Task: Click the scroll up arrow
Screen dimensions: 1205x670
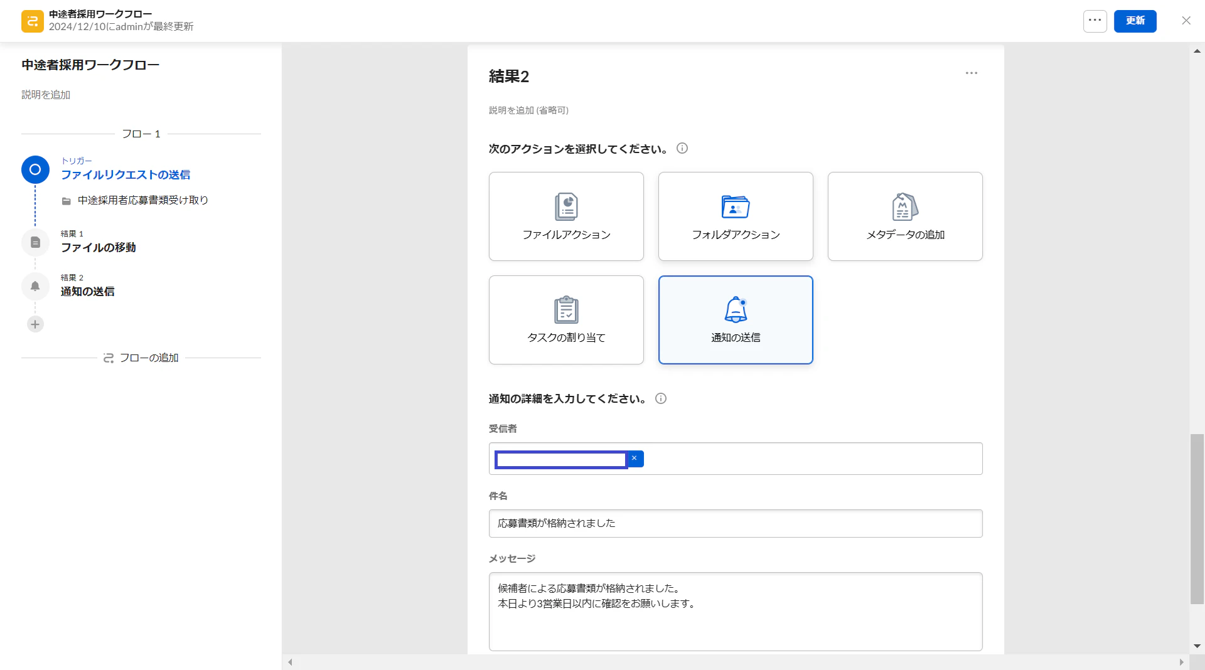Action: (x=1197, y=51)
